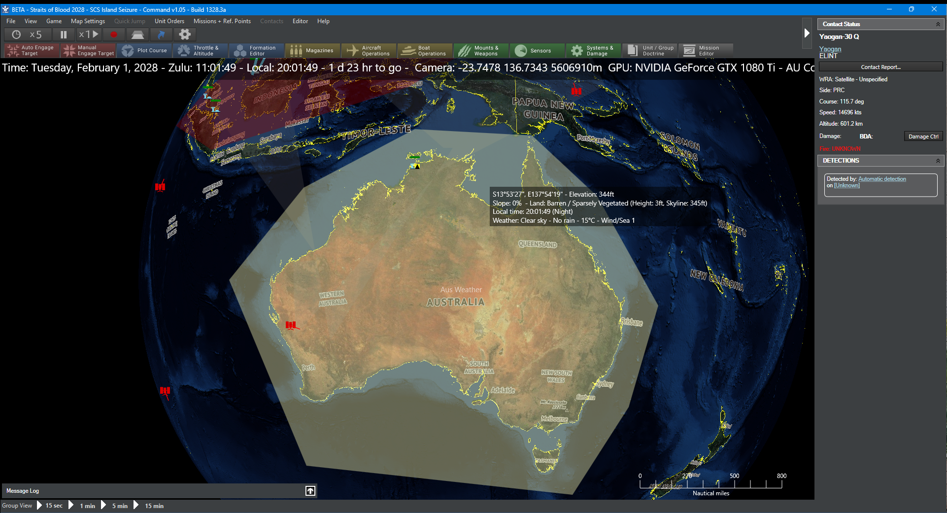The image size is (947, 513).
Task: Open the Sensors window
Action: 538,50
